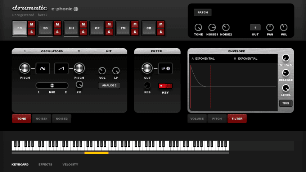306x172 pixels.
Task: Toggle the filter KEY switch
Action: [165, 86]
